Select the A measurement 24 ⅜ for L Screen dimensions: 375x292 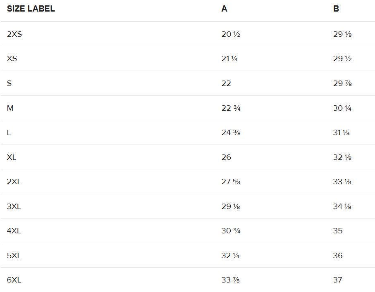(x=230, y=133)
